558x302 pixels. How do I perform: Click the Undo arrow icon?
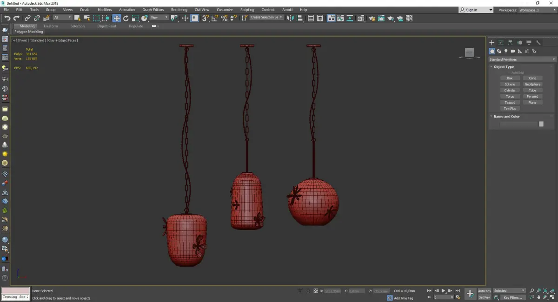coord(7,18)
